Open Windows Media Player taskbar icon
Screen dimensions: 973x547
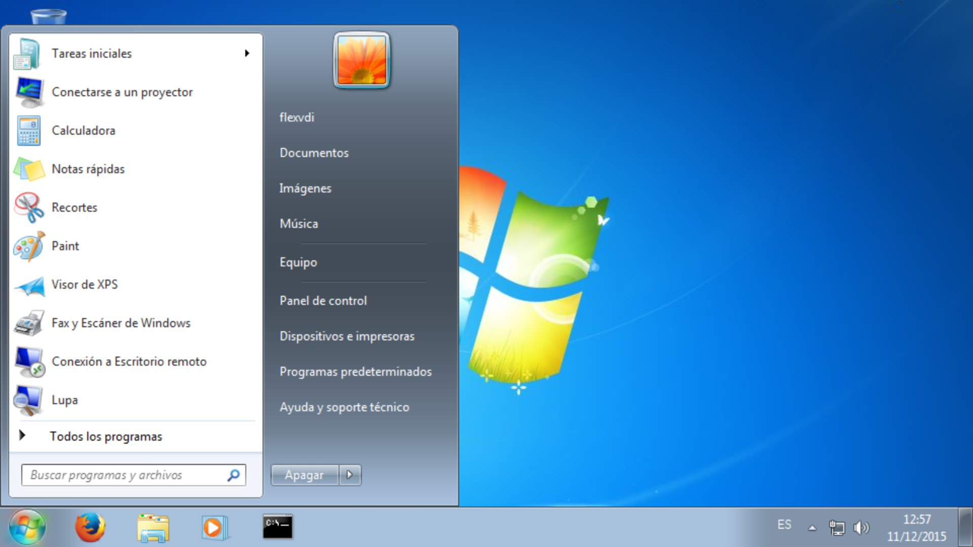click(215, 528)
